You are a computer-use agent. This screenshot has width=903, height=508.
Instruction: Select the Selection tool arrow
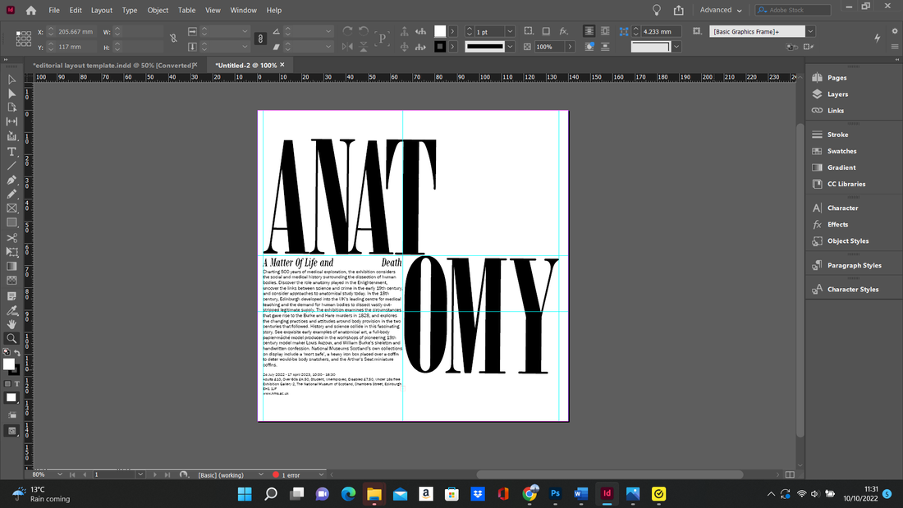11,80
